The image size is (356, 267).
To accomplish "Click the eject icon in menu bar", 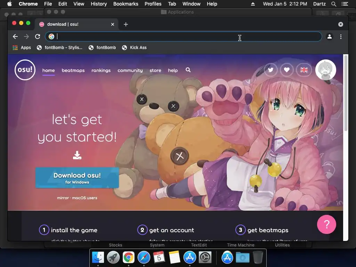I will [253, 4].
